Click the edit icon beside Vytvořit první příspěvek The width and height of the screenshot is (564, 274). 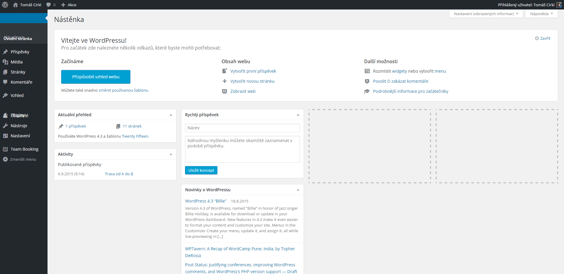coord(225,71)
